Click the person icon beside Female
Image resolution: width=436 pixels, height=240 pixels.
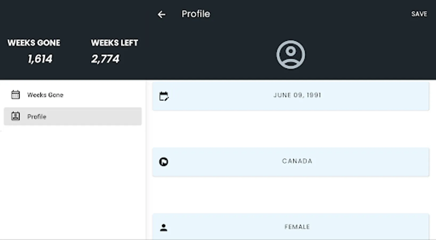(164, 227)
